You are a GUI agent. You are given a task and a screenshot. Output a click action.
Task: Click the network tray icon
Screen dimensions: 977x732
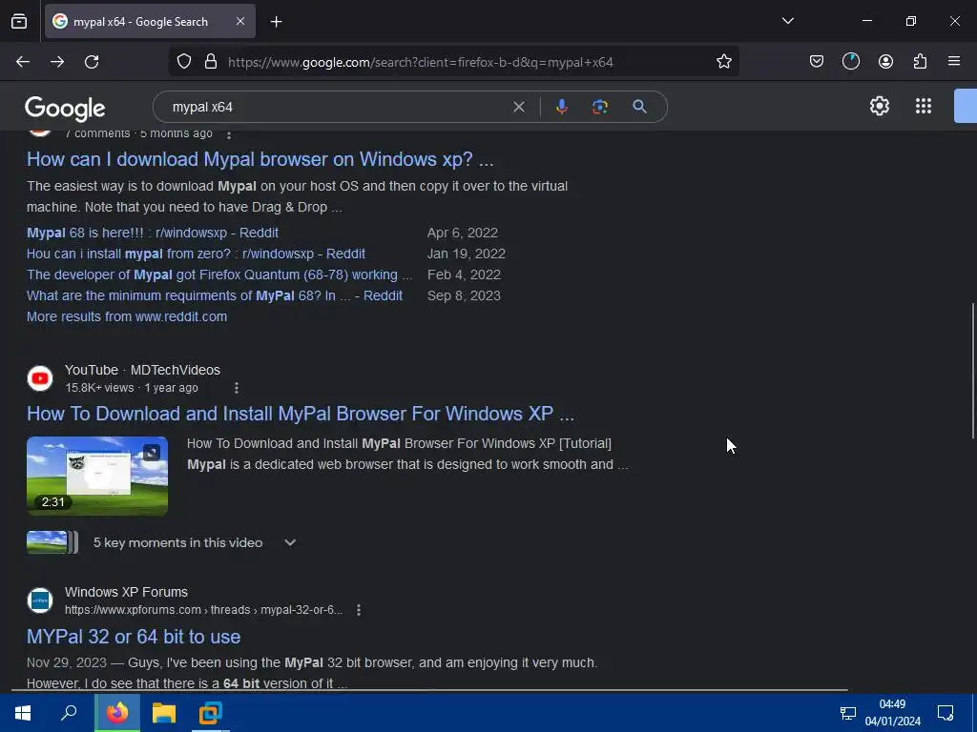(847, 713)
